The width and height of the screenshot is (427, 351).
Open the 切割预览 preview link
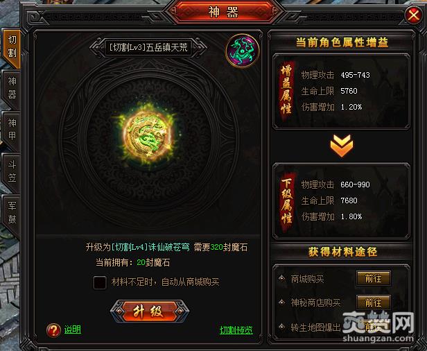[236, 330]
